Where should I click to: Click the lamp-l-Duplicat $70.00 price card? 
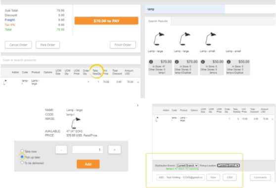(x=186, y=67)
